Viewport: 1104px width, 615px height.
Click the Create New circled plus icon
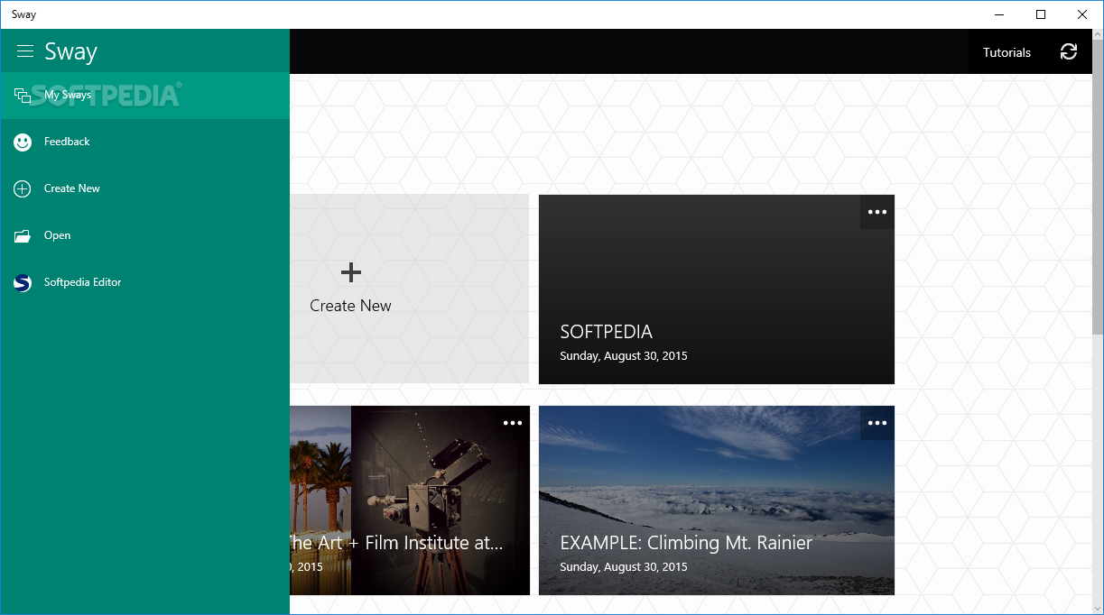point(23,188)
